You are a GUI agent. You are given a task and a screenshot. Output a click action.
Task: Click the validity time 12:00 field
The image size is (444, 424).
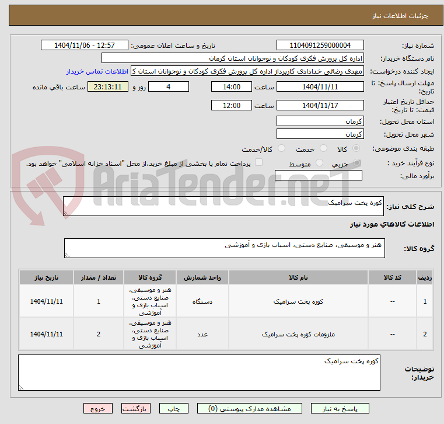point(232,106)
